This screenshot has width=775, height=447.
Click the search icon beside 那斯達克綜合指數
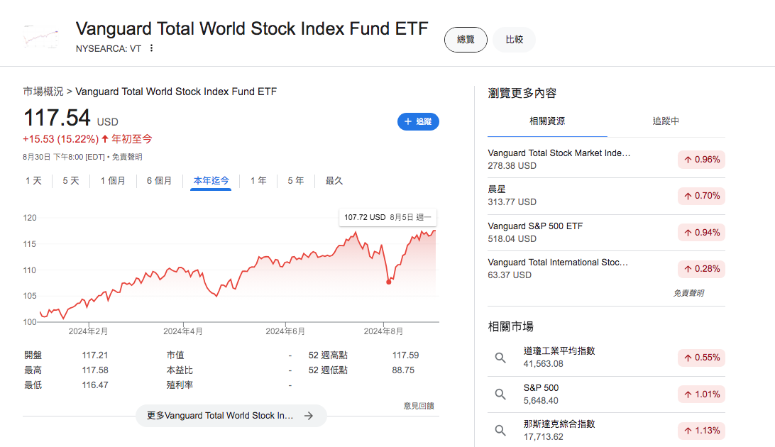pyautogui.click(x=500, y=430)
